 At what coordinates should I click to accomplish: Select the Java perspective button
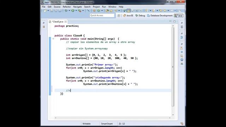point(179,16)
